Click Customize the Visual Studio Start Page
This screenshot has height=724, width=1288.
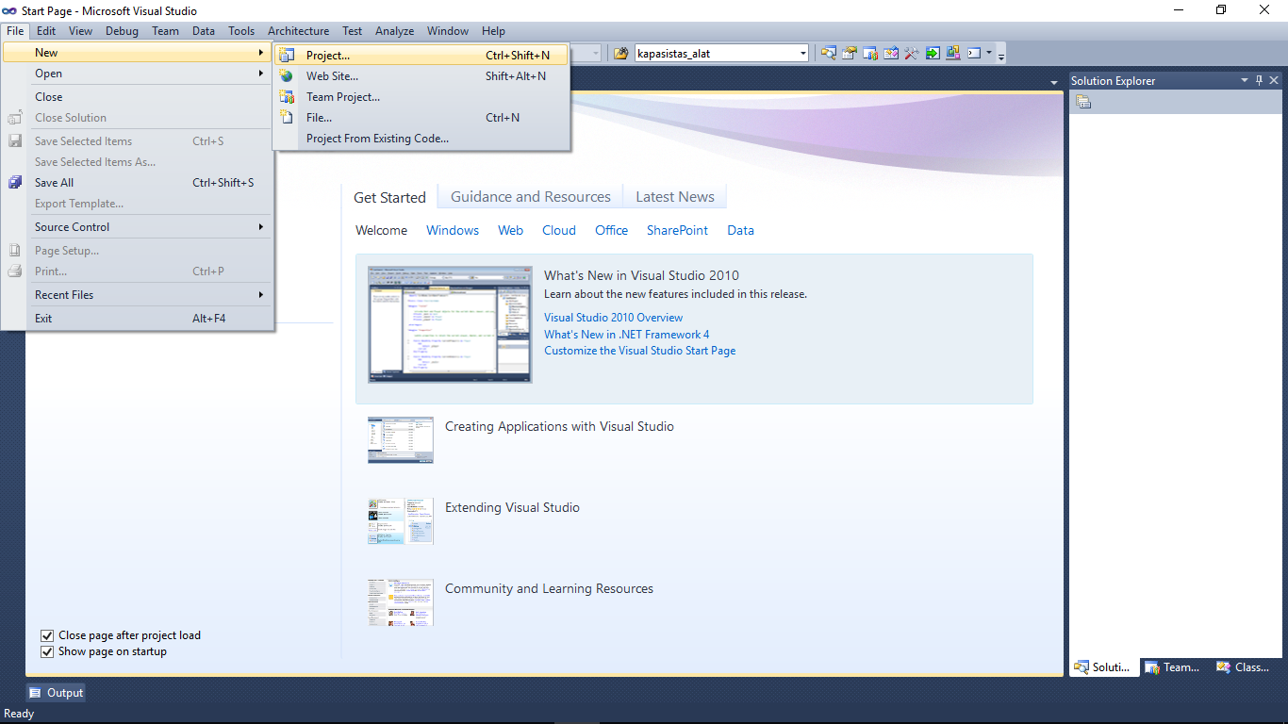pyautogui.click(x=640, y=350)
